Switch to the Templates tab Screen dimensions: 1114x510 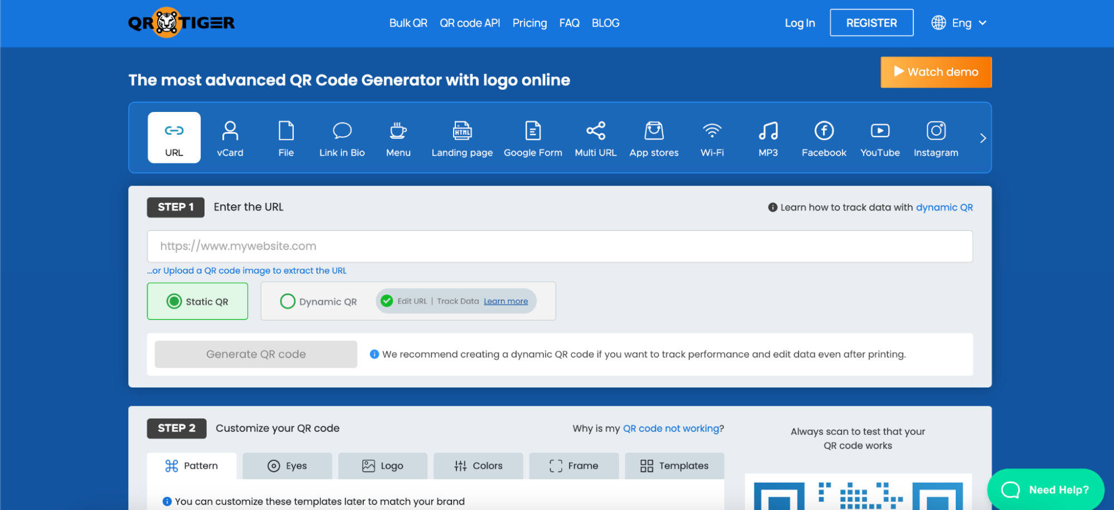coord(674,465)
